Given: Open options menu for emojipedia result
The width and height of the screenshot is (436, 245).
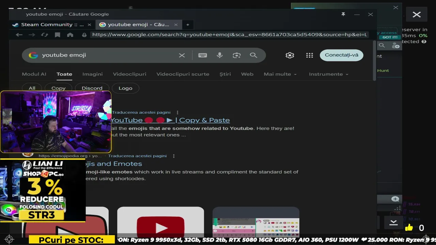Looking at the screenshot, I should tap(174, 156).
